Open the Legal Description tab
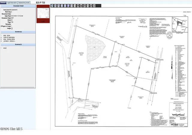 pyautogui.click(x=12, y=3)
